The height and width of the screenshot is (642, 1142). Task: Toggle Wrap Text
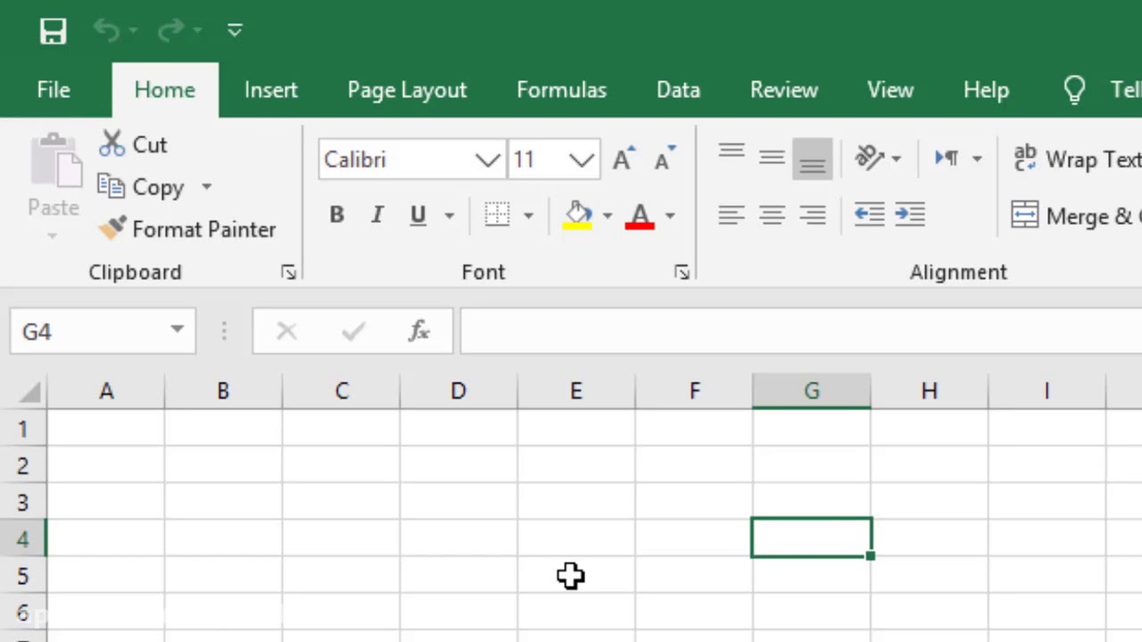pos(1077,159)
